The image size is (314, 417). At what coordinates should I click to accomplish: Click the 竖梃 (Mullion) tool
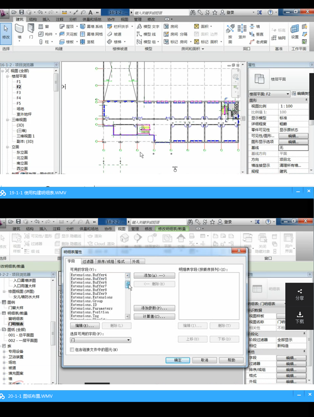[88, 42]
